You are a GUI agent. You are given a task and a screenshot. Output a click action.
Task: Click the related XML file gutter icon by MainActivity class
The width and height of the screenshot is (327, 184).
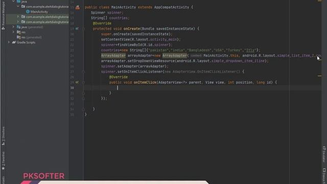tap(78, 8)
